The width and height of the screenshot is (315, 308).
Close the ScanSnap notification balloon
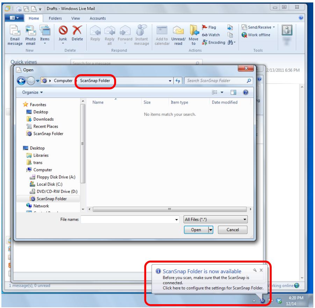coord(261,270)
